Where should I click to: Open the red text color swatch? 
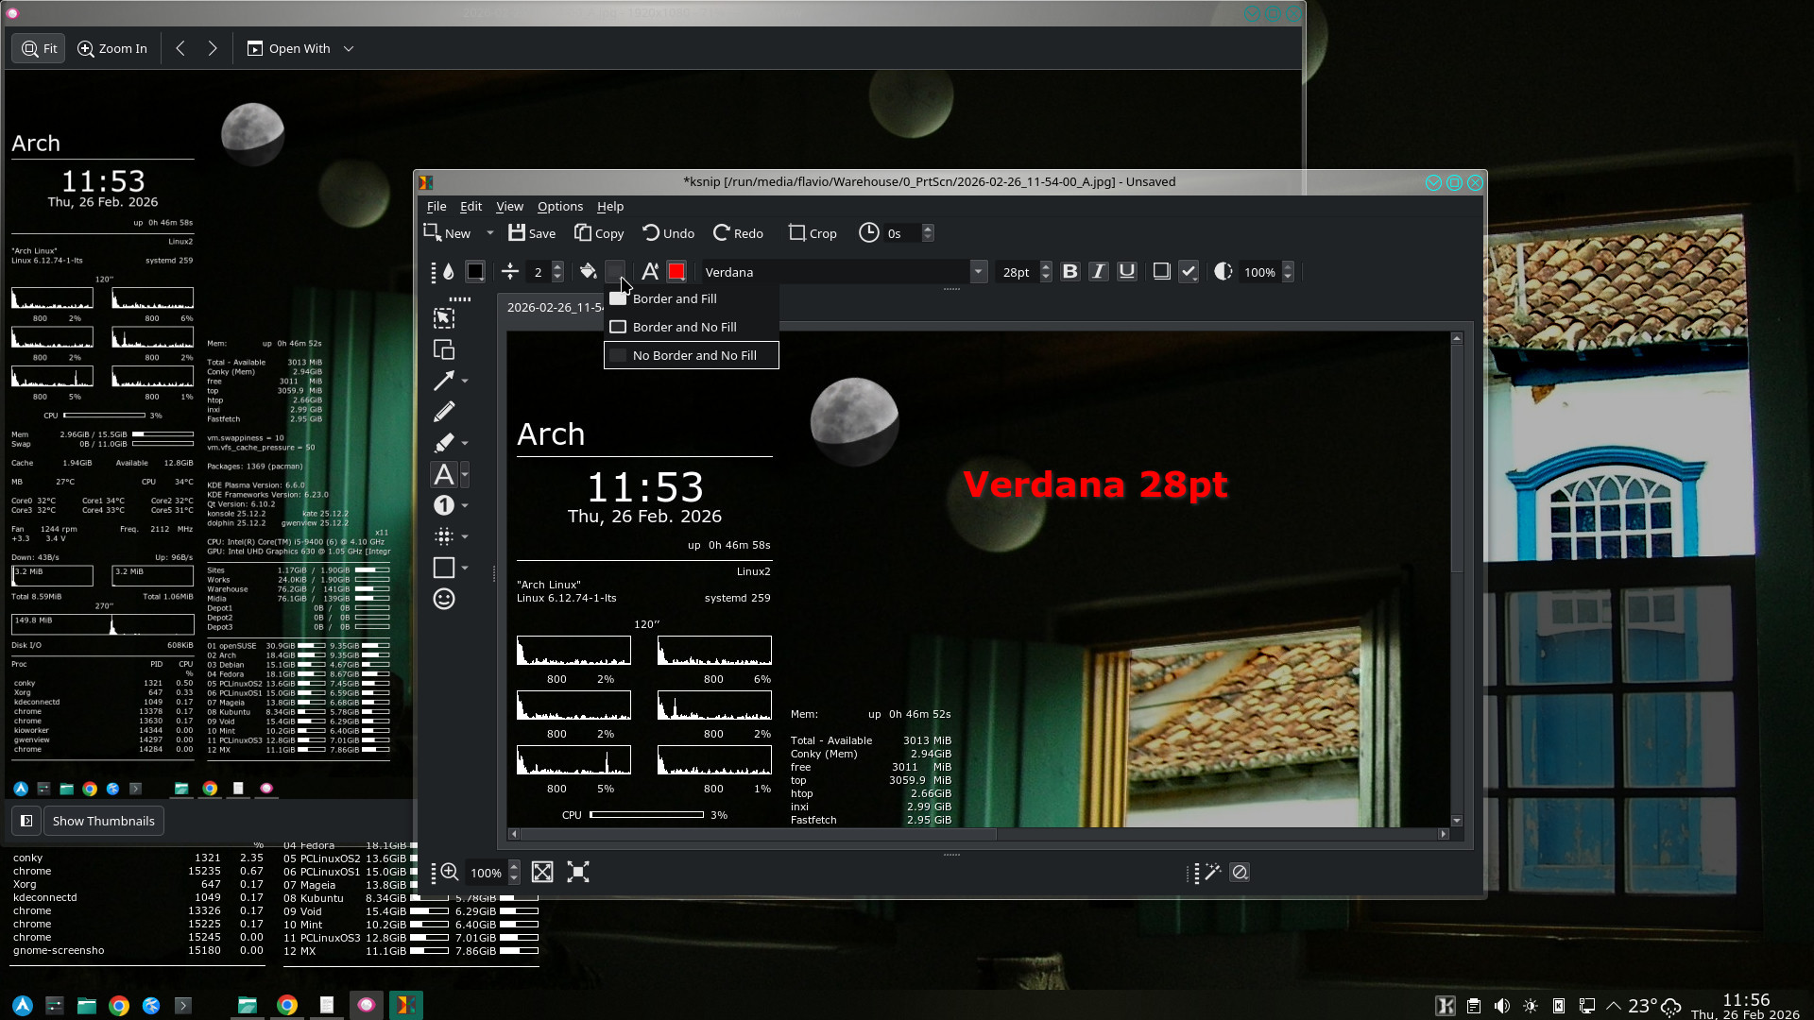point(676,272)
